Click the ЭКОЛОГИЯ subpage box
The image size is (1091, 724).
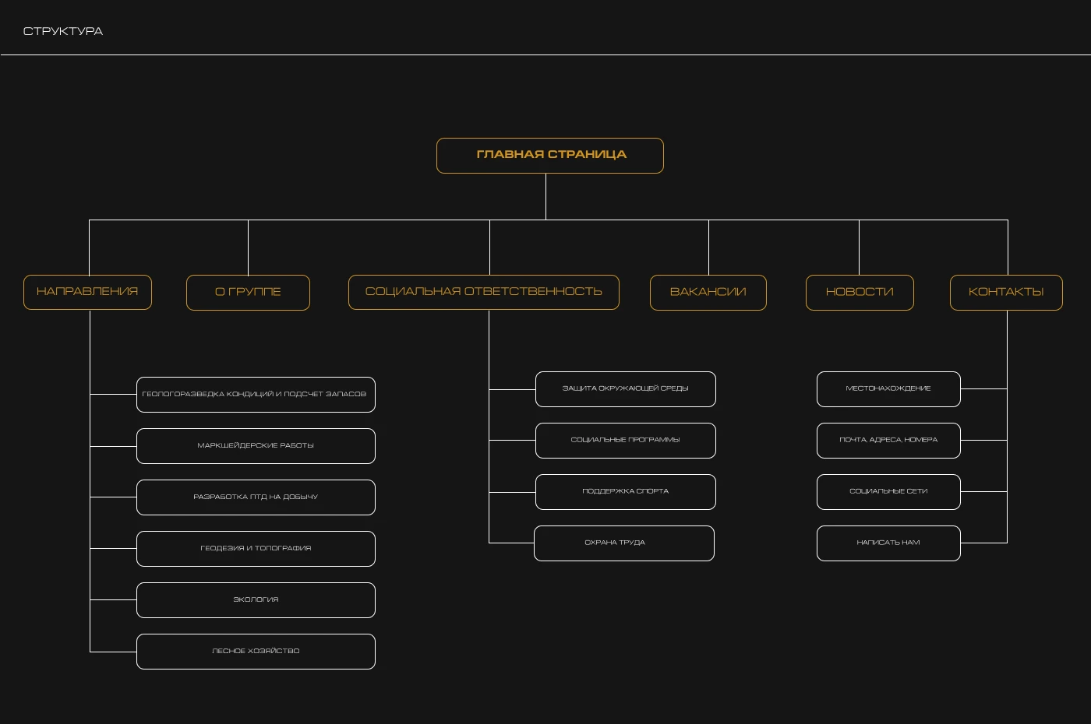[256, 600]
